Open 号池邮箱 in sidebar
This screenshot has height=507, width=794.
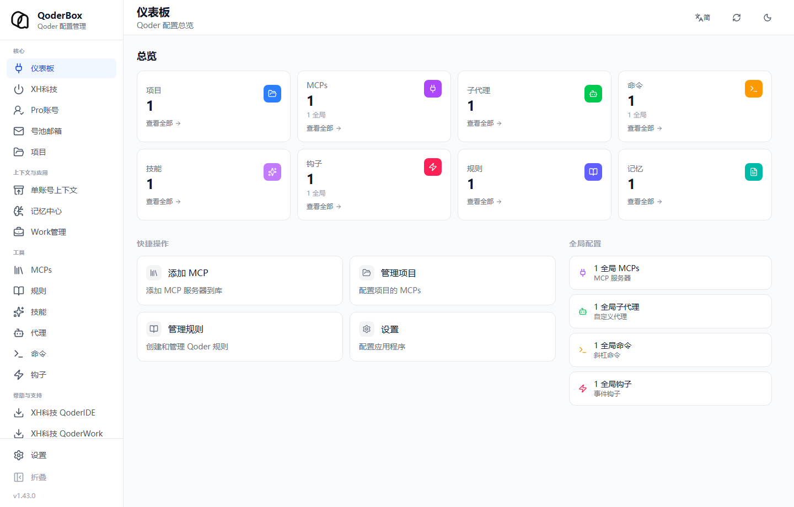(x=61, y=131)
